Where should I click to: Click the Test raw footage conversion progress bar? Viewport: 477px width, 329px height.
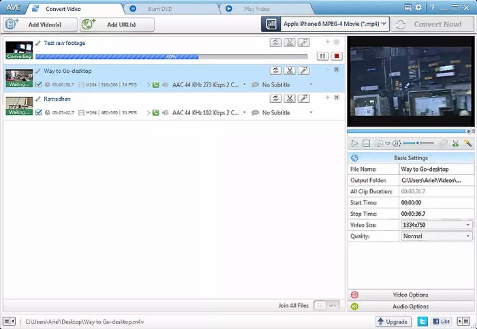(x=172, y=57)
